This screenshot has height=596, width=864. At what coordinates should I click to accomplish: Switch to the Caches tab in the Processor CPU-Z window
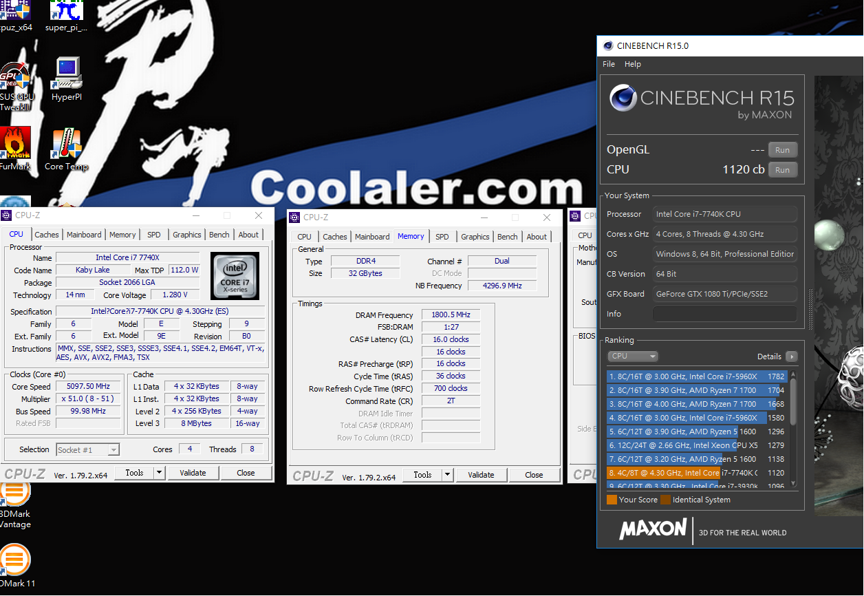pyautogui.click(x=47, y=235)
